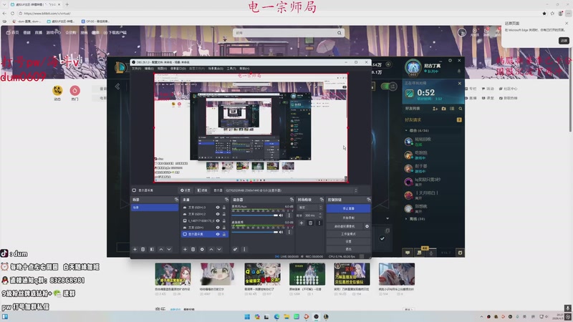Open the 工具(T) menu in OBS
Viewport: 573px width, 322px height.
pyautogui.click(x=231, y=69)
